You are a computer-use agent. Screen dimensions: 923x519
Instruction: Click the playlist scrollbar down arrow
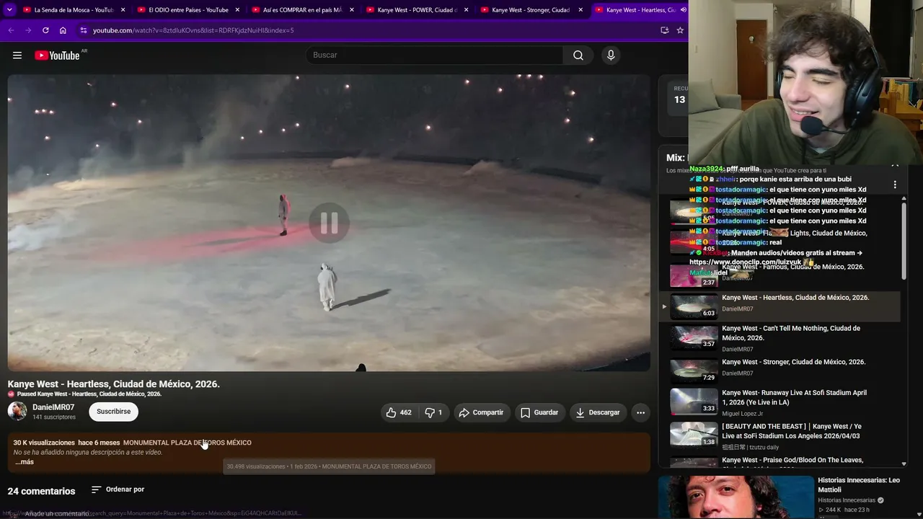click(904, 463)
